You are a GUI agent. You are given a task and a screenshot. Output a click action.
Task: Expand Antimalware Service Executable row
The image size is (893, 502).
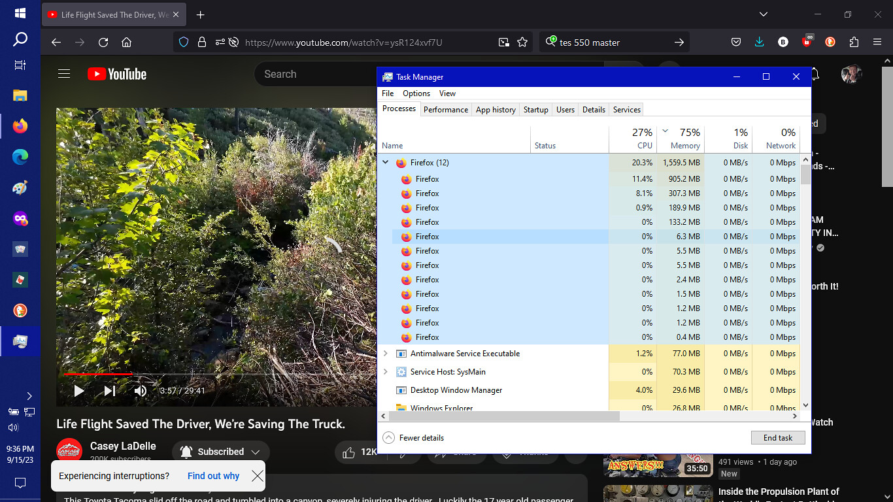pos(385,354)
